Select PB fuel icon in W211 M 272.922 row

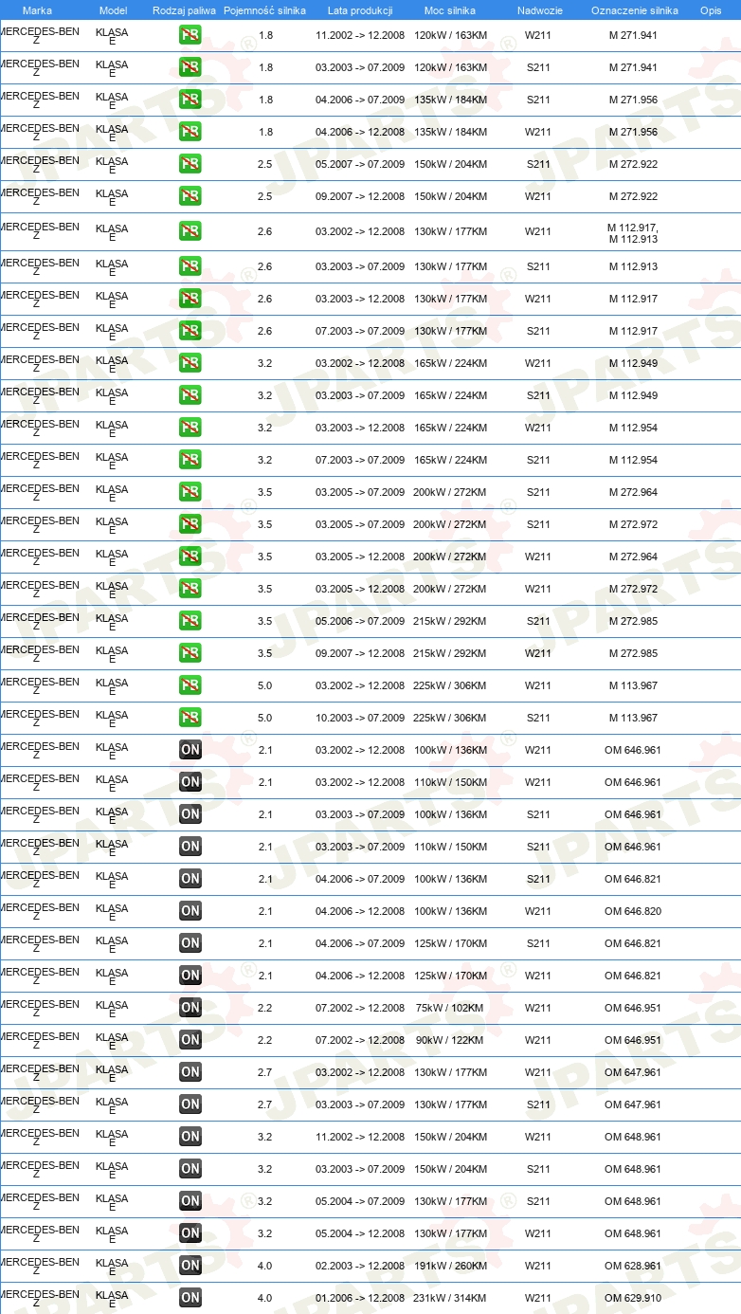pos(190,196)
